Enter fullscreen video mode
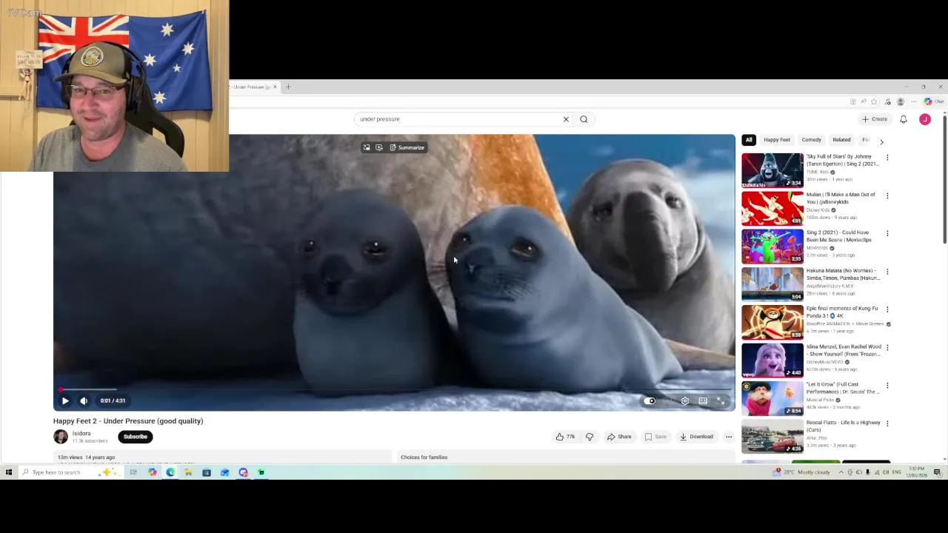The height and width of the screenshot is (533, 948). 721,400
